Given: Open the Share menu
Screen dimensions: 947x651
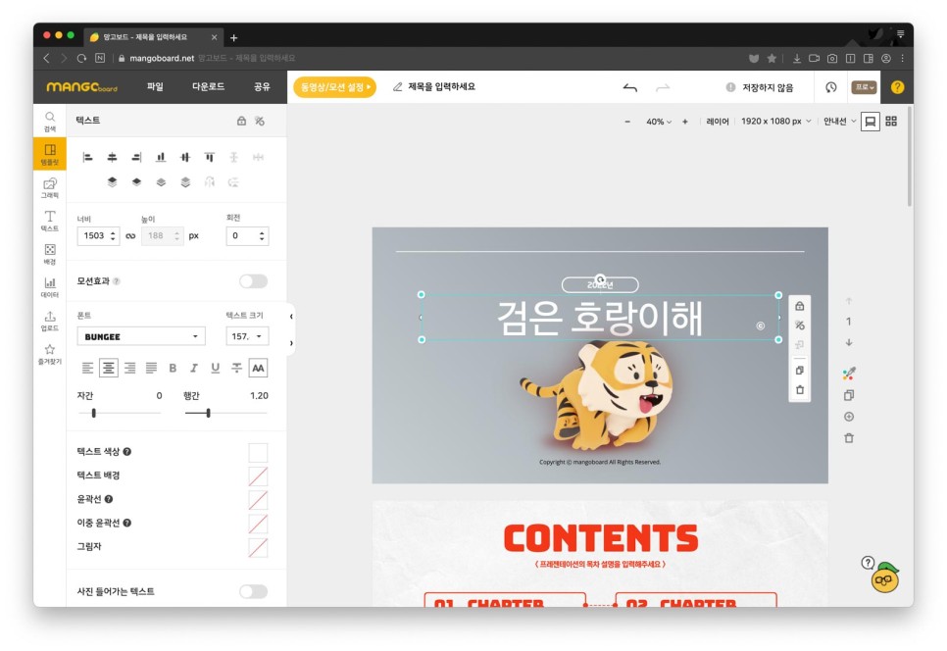Looking at the screenshot, I should [262, 87].
